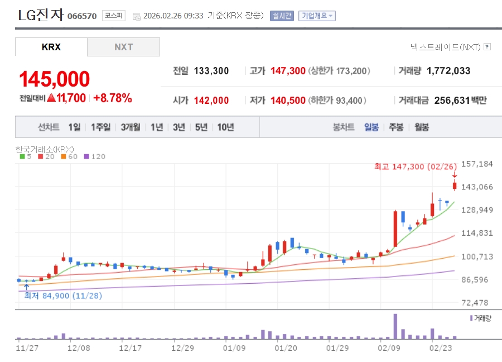The width and height of the screenshot is (502, 362).
Task: Click the red up-arrow price change indicator
Action: point(51,98)
